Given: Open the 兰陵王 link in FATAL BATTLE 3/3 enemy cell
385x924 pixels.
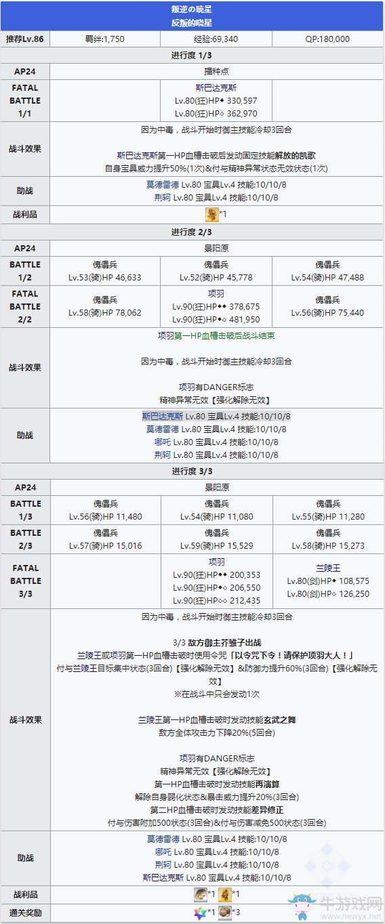Looking at the screenshot, I should (x=328, y=568).
